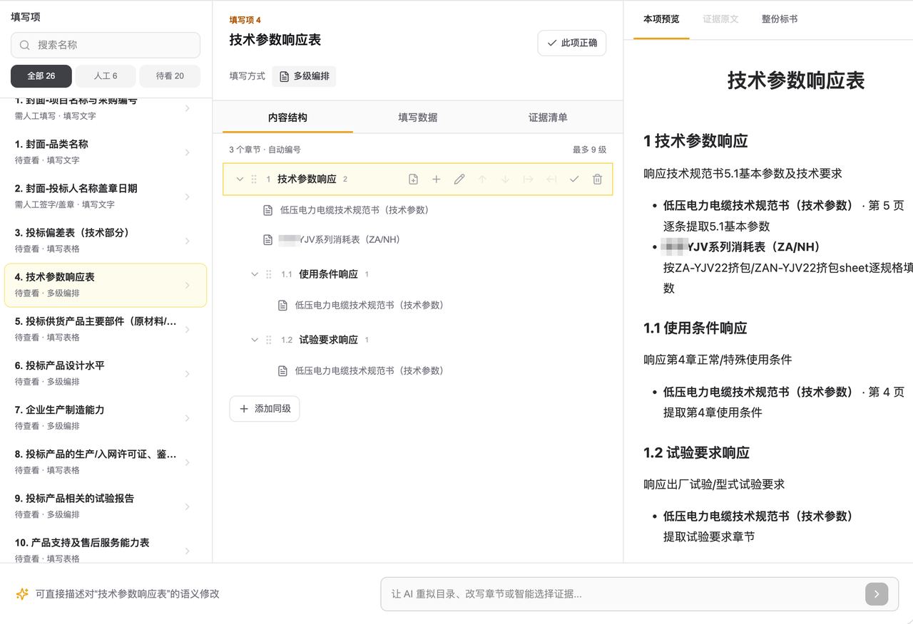Click the chevron of 6. 投标产品设计水平
Screen dimensions: 913x624
tap(188, 374)
